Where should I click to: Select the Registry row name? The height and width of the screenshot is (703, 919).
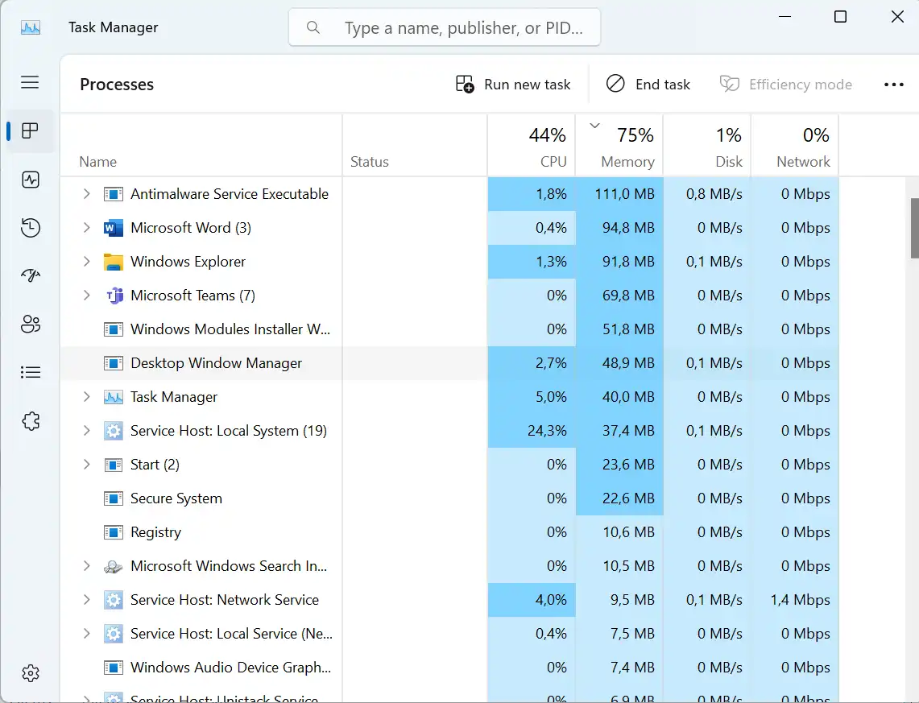[x=155, y=532]
